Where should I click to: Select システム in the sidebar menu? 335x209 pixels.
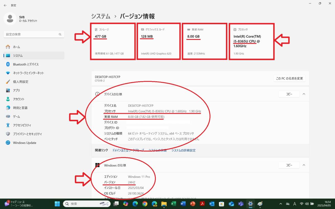pos(18,56)
